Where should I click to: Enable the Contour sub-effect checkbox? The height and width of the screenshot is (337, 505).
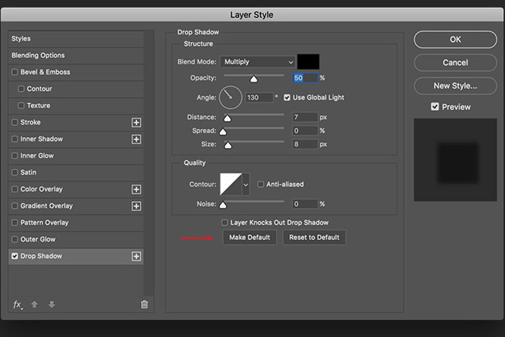[21, 88]
